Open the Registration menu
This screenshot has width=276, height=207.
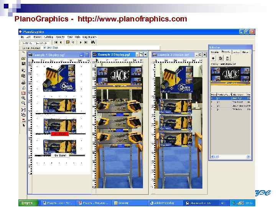click(x=89, y=37)
